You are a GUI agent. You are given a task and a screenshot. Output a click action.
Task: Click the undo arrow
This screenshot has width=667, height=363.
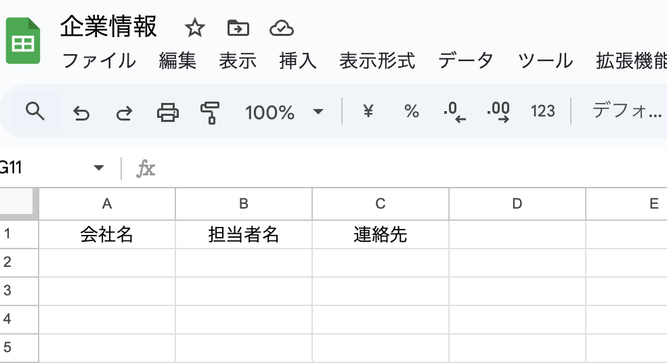(x=81, y=112)
